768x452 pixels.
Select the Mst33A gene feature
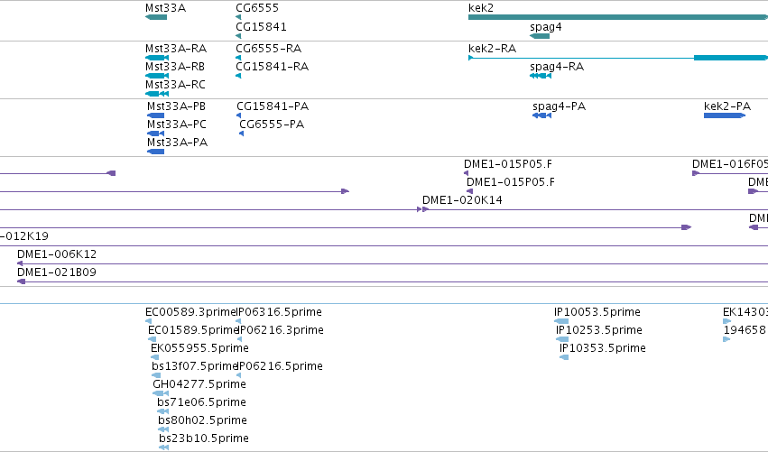(x=156, y=17)
